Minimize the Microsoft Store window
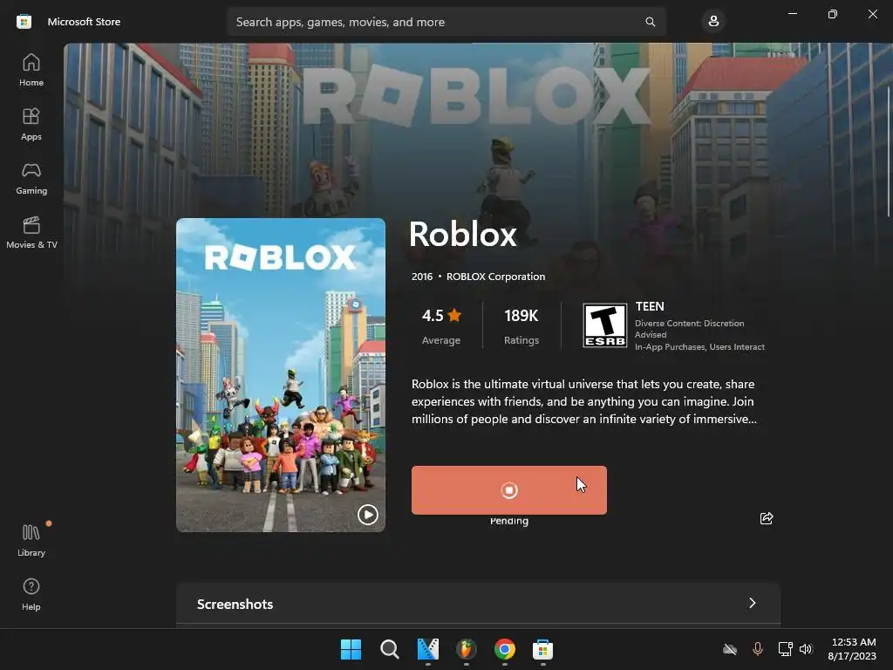 [x=792, y=14]
